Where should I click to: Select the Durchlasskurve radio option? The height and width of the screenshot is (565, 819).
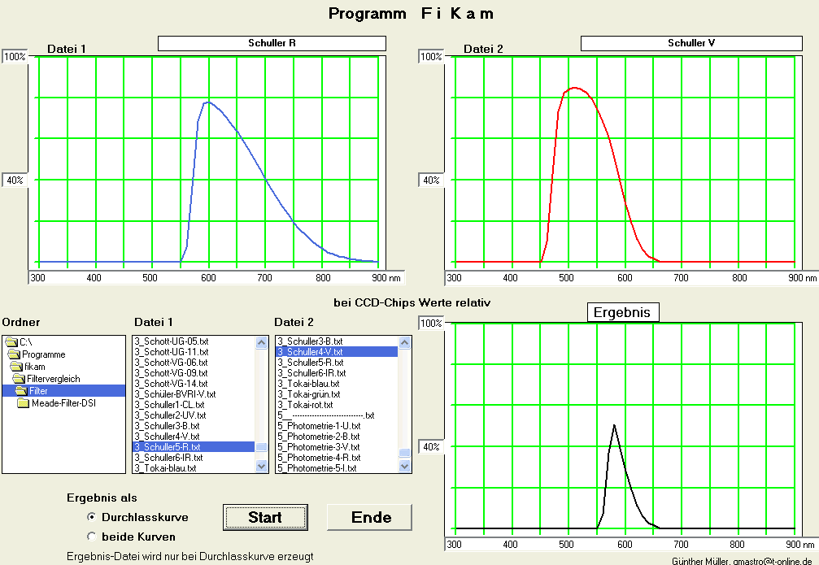pyautogui.click(x=92, y=517)
